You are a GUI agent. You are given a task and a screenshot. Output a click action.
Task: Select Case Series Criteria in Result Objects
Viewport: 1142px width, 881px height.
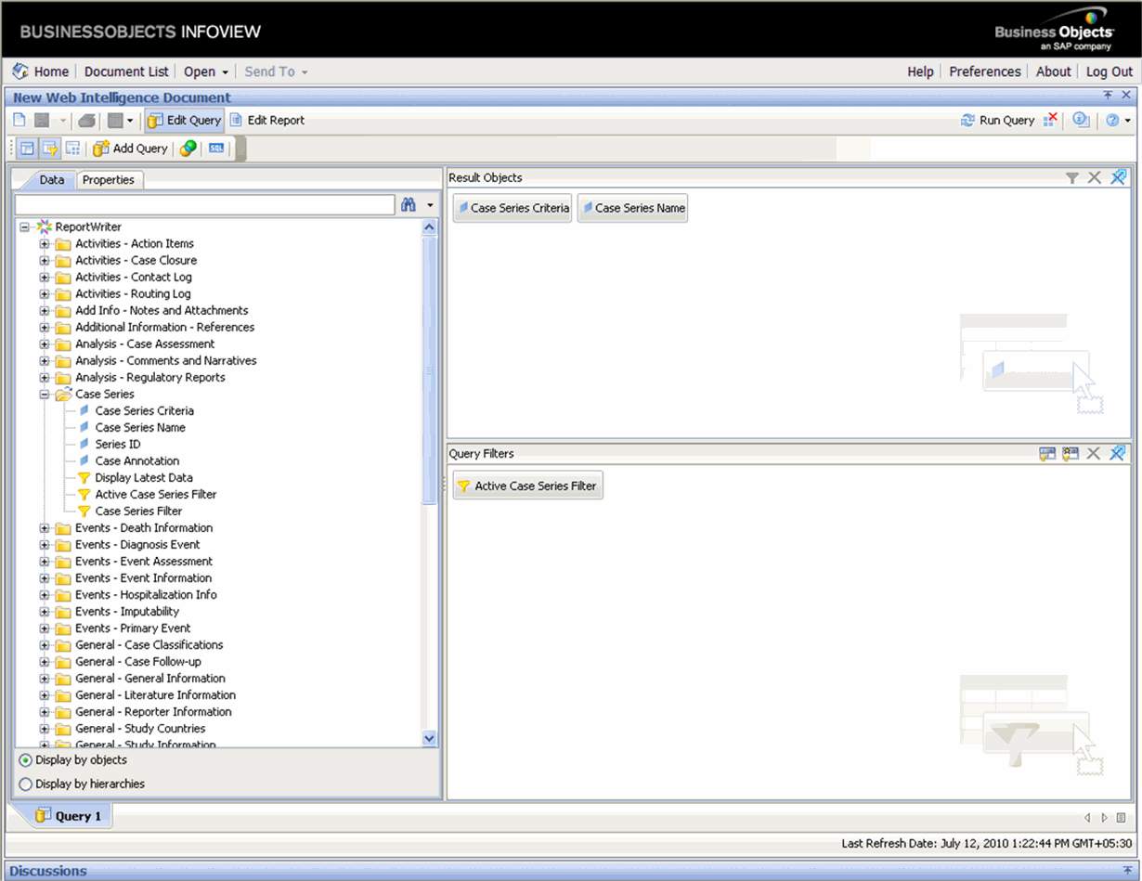coord(513,208)
